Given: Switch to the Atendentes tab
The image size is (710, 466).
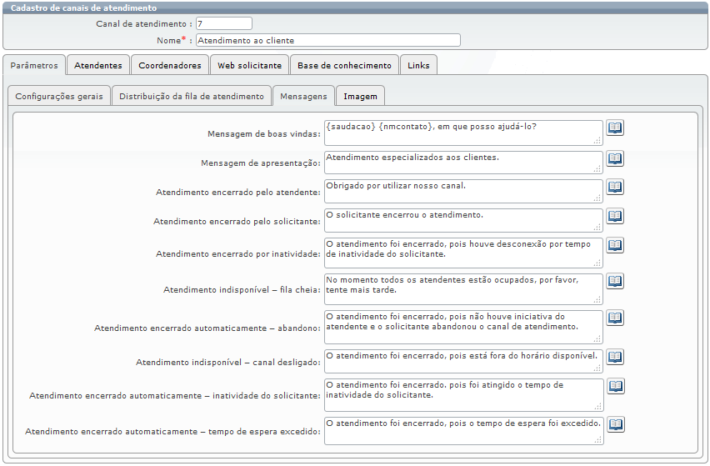Looking at the screenshot, I should click(x=98, y=65).
